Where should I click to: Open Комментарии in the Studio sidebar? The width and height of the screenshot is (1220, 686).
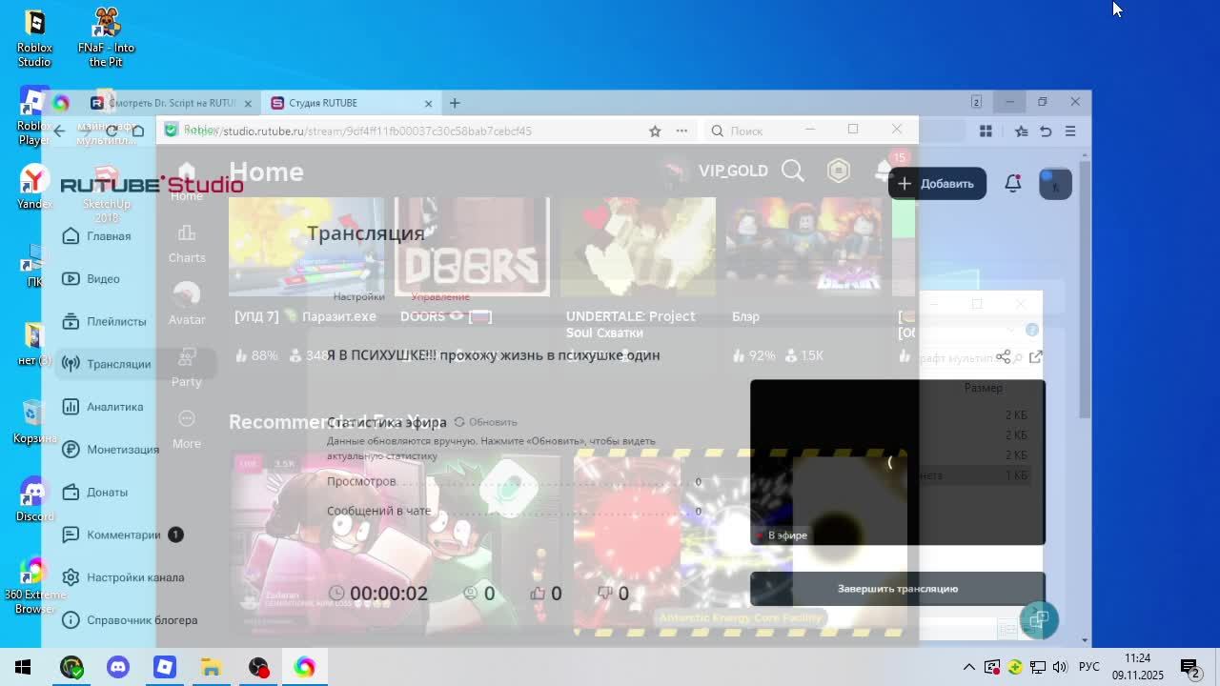coord(122,535)
